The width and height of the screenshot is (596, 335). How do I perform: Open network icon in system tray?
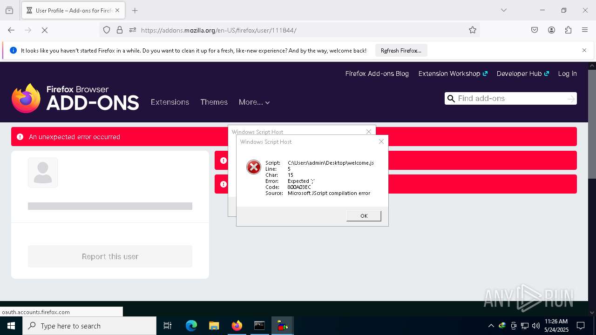coord(525,326)
